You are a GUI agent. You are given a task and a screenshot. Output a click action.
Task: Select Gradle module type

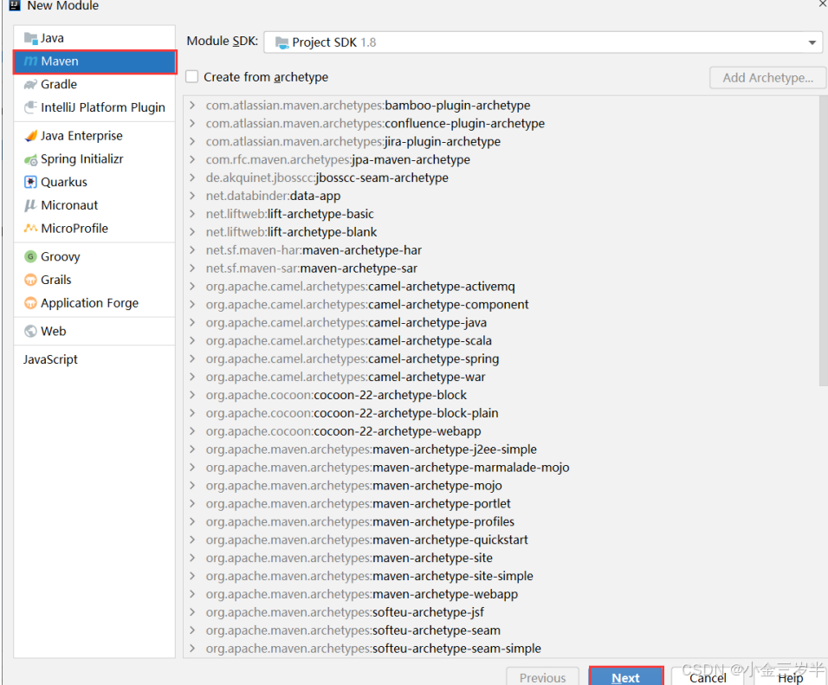tap(94, 85)
